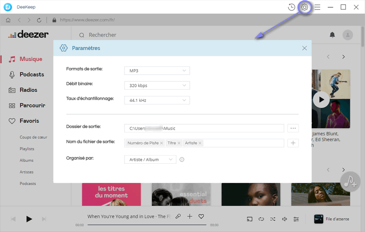Open File d'attente queue
Viewport: 365px width, 232px height.
pyautogui.click(x=332, y=219)
